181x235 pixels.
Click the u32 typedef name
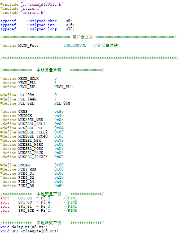pyautogui.click(x=70, y=29)
